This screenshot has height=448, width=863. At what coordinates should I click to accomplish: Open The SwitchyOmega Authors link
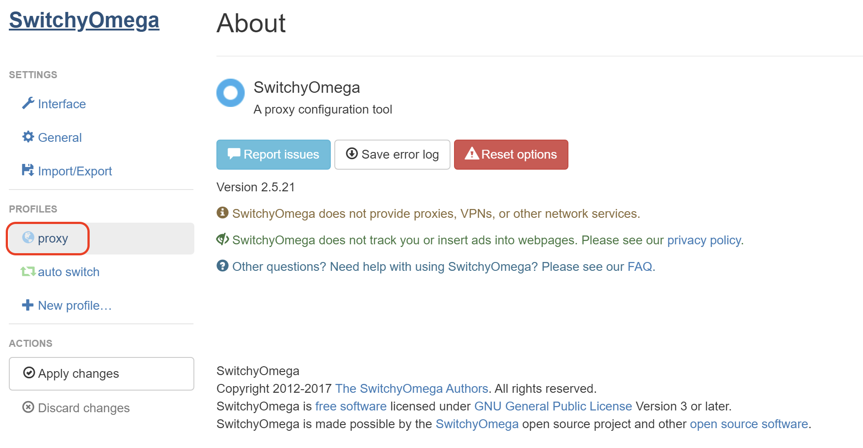click(x=412, y=388)
